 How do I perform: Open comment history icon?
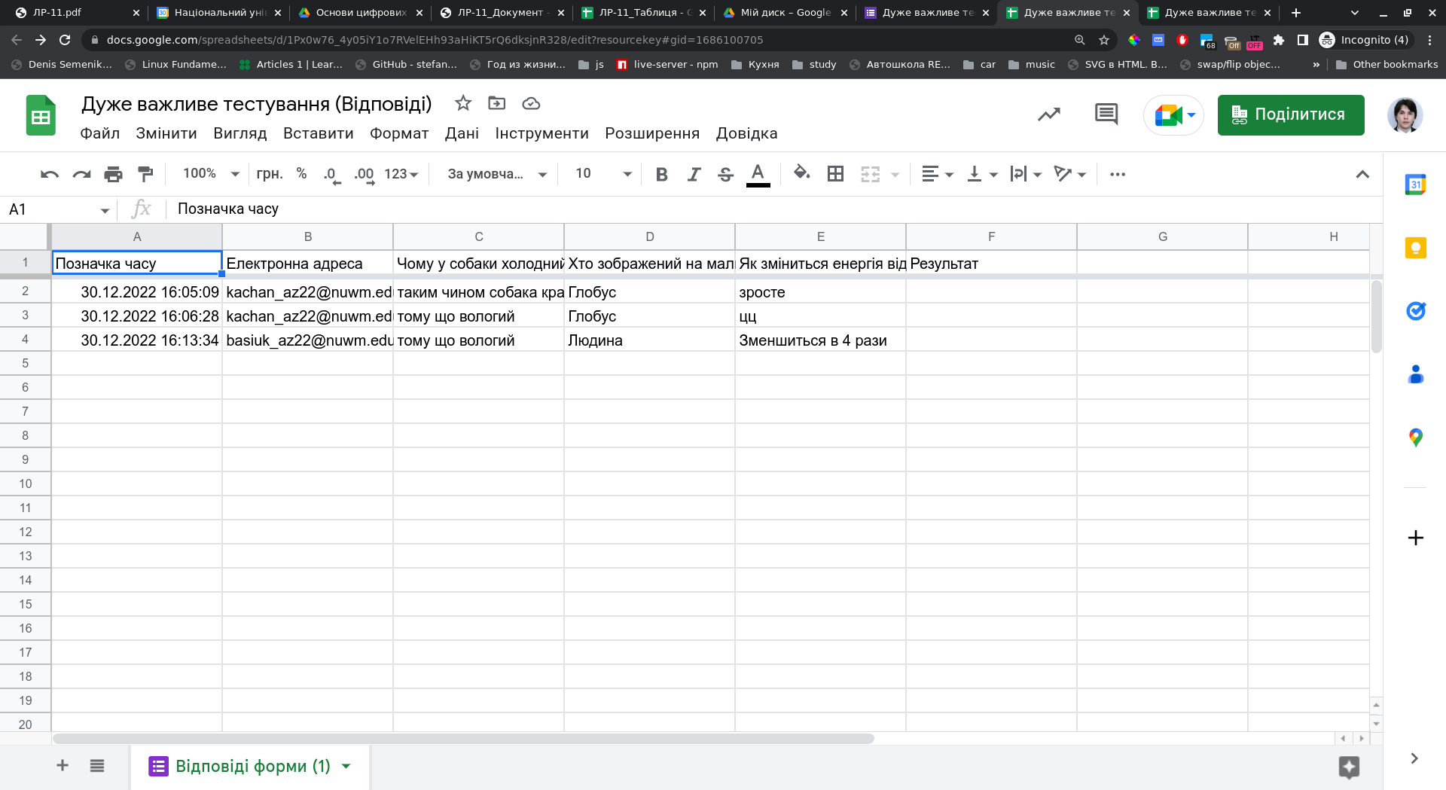click(1106, 114)
